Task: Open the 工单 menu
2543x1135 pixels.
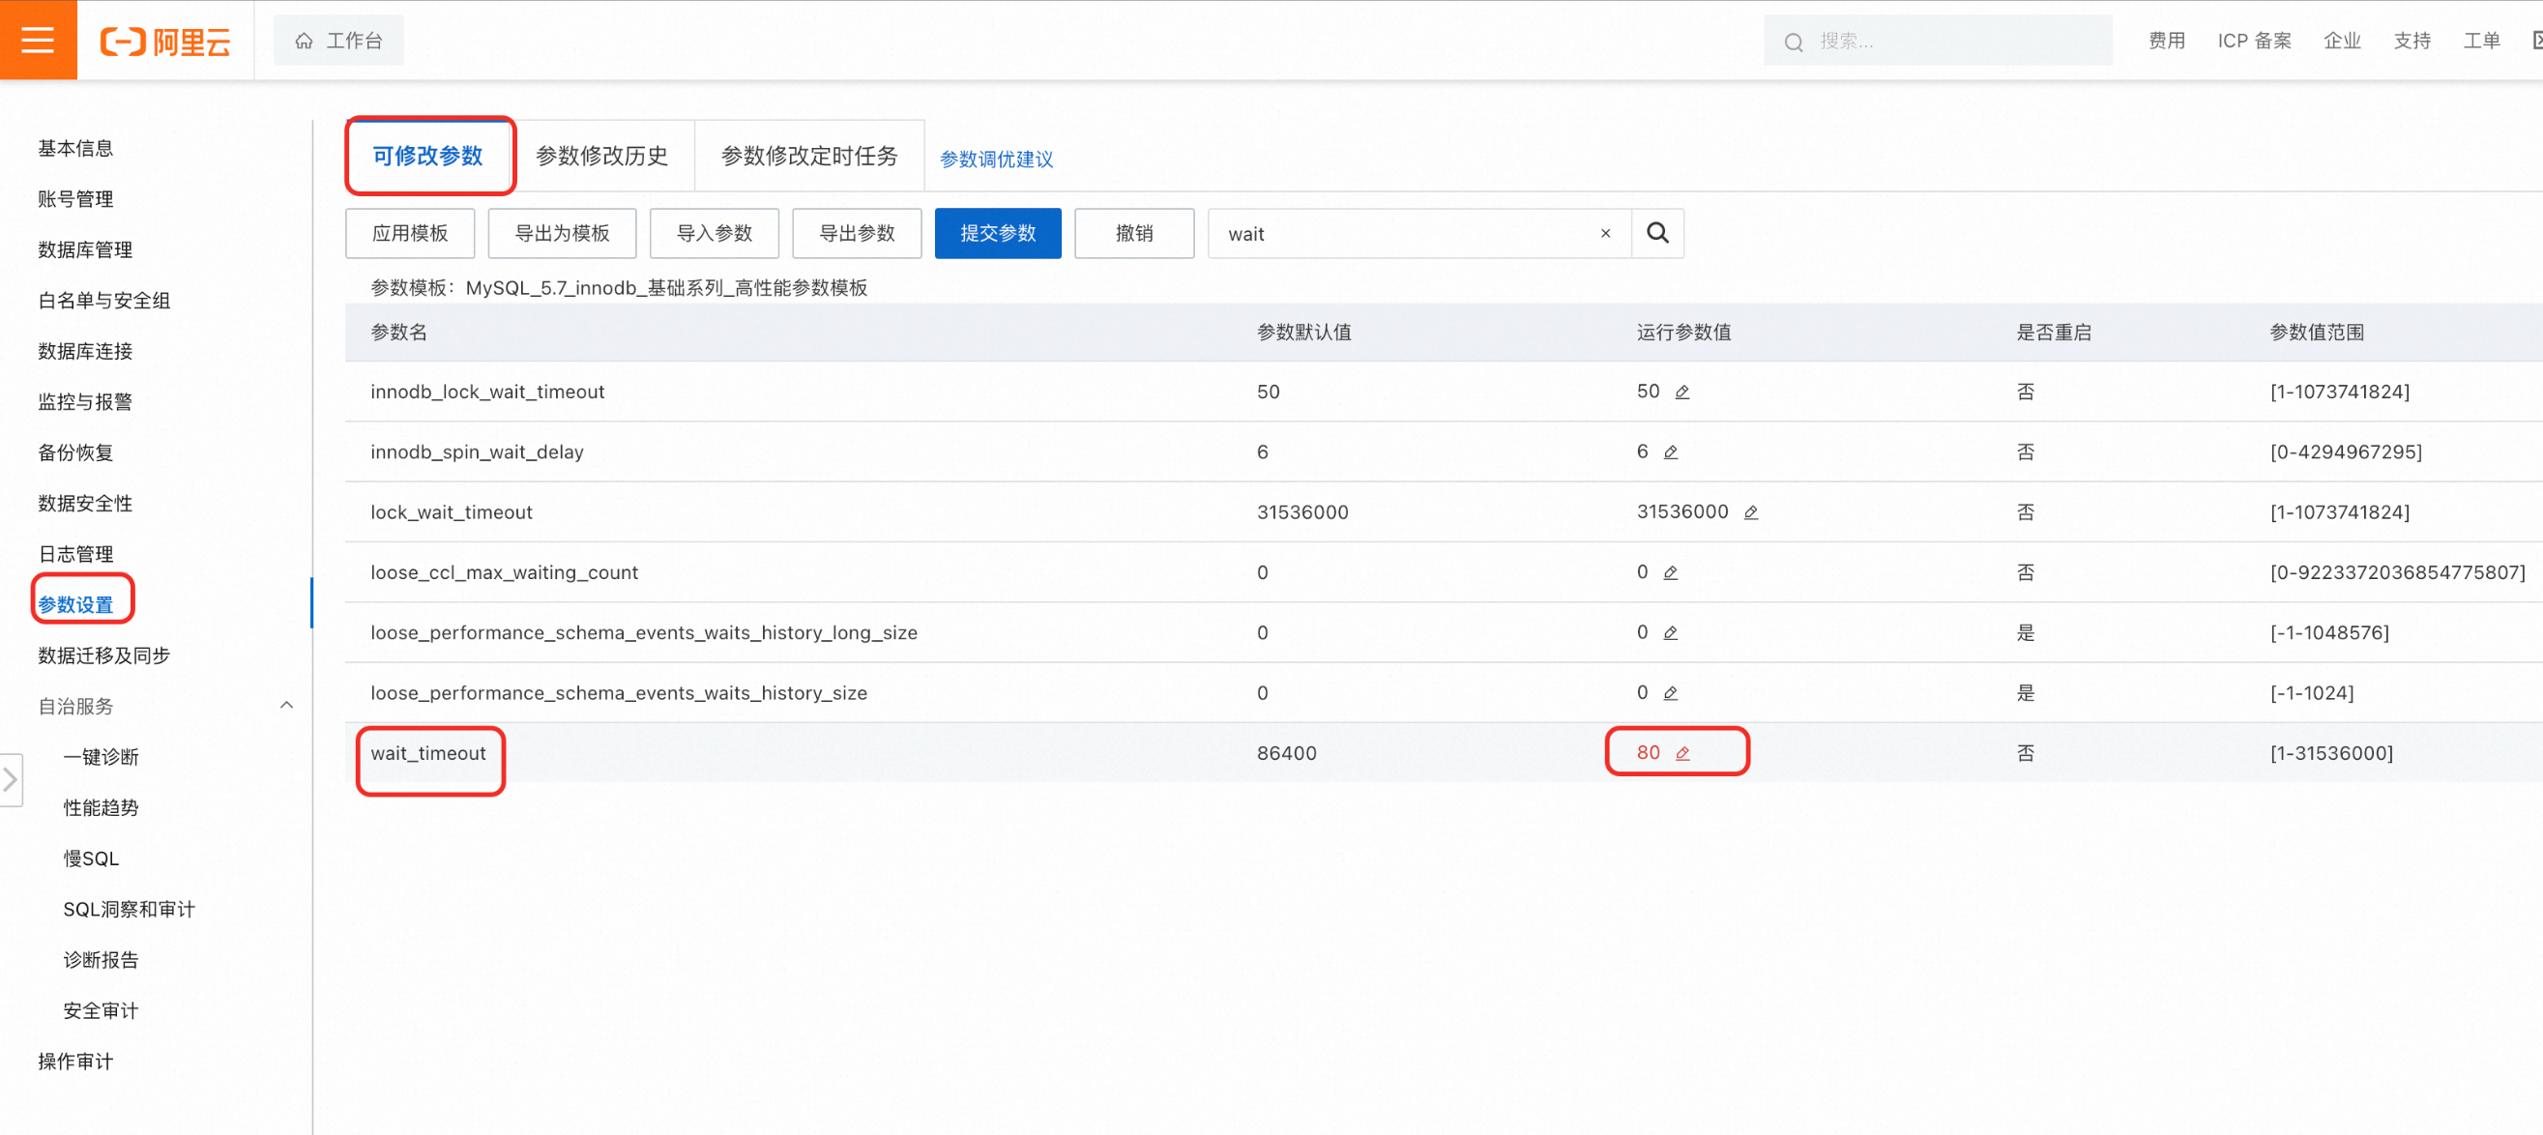Action: pos(2481,41)
